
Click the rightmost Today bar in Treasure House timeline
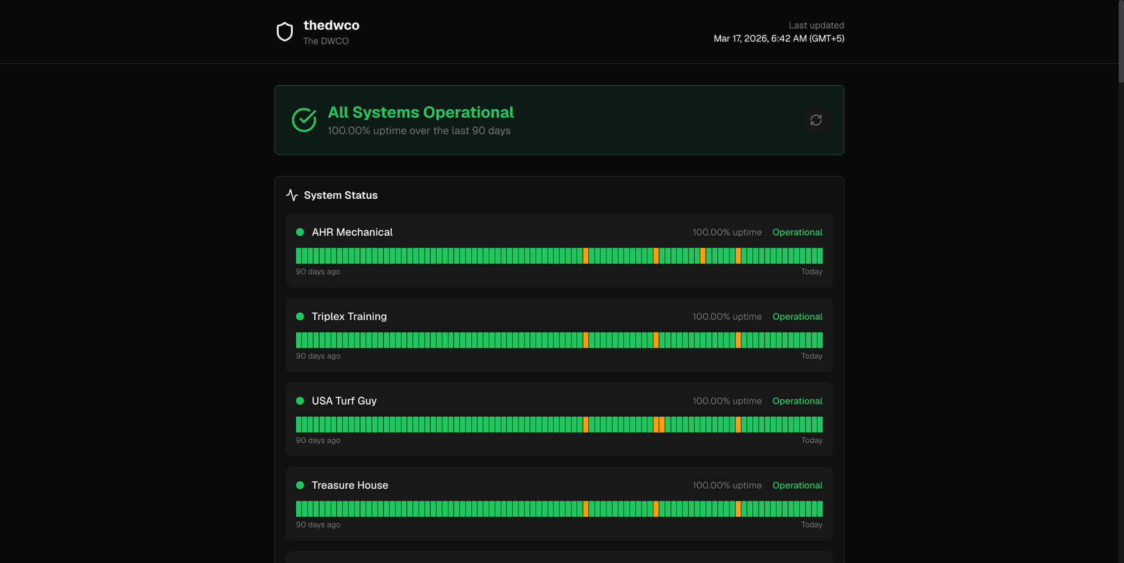pos(820,509)
